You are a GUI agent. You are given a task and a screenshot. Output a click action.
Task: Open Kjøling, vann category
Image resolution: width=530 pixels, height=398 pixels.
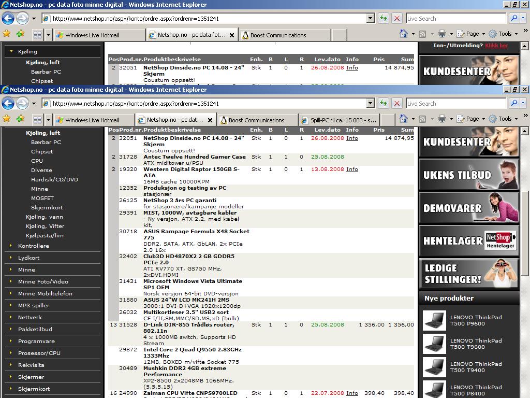pos(45,217)
